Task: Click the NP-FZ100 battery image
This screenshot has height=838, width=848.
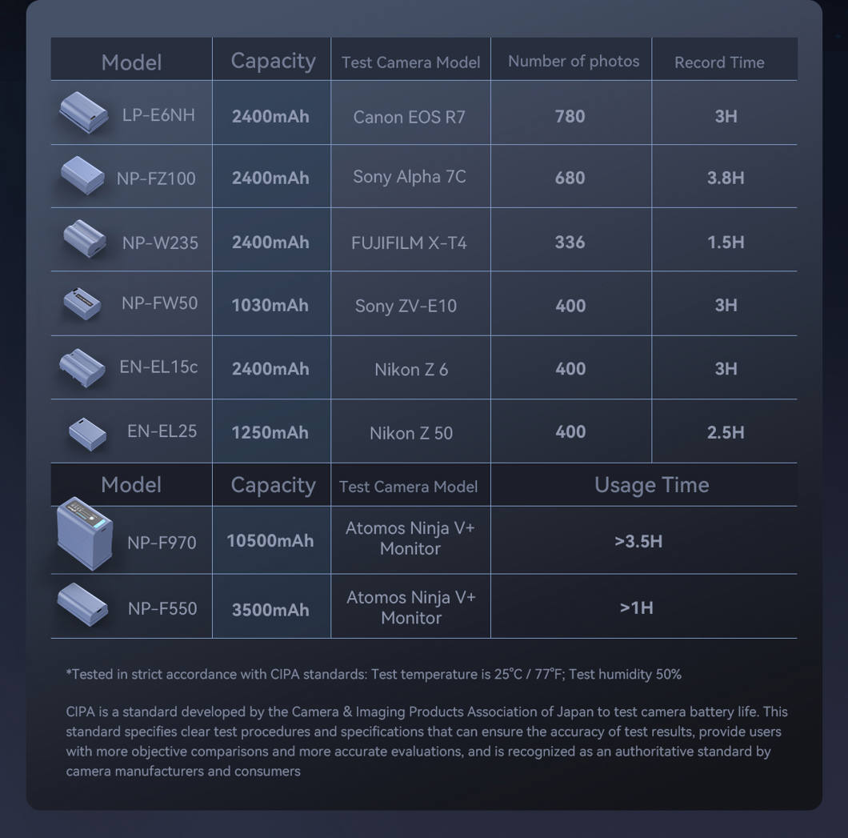Action: (x=83, y=175)
